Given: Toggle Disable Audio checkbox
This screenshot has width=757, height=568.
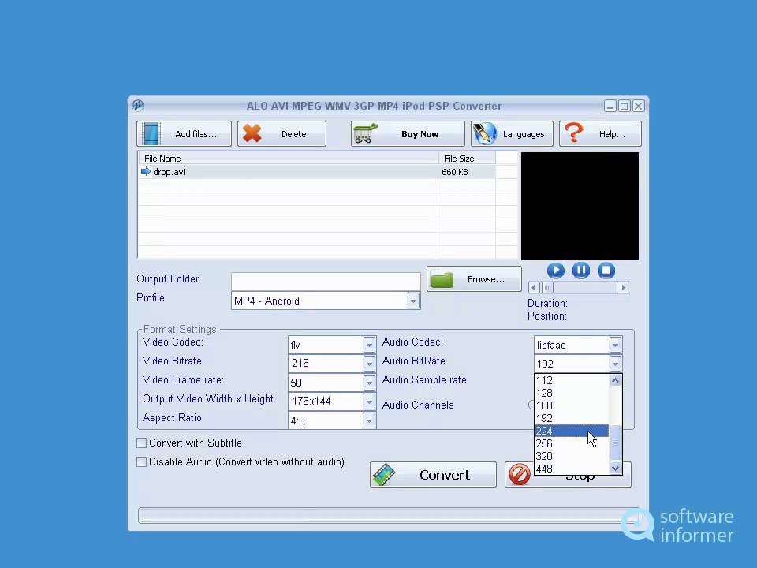Looking at the screenshot, I should [141, 461].
